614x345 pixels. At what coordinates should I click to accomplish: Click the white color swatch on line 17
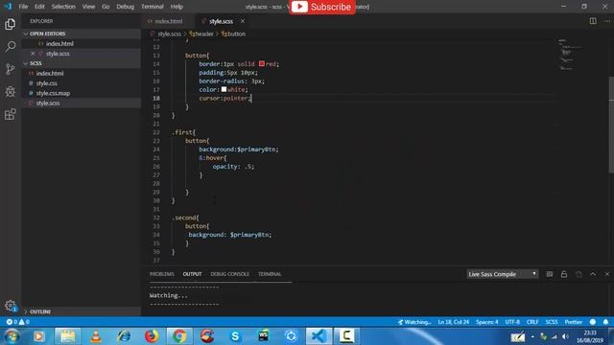(x=224, y=89)
